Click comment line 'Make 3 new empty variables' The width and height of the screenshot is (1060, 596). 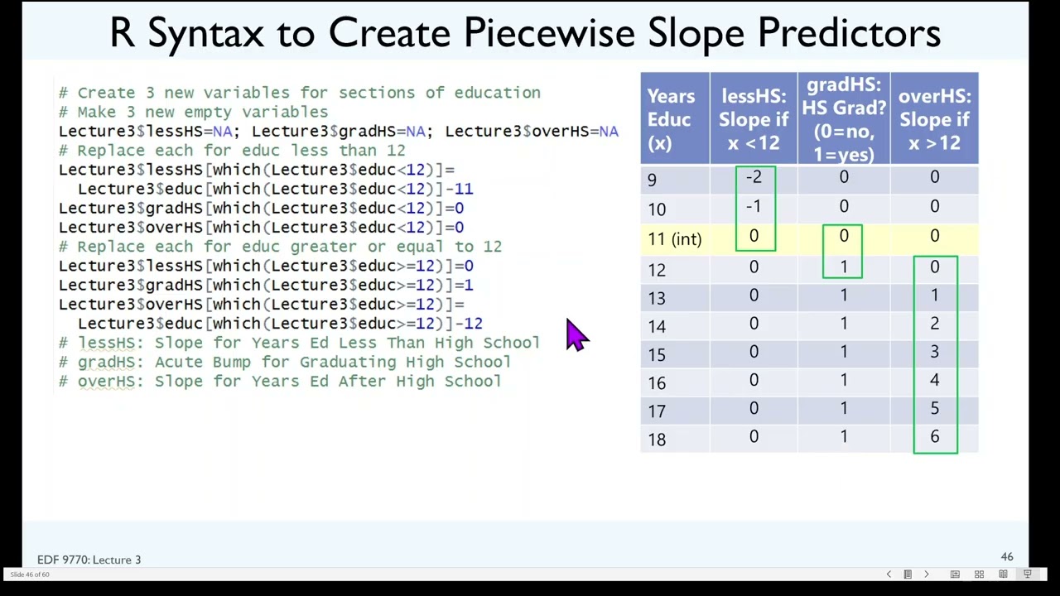(x=193, y=112)
